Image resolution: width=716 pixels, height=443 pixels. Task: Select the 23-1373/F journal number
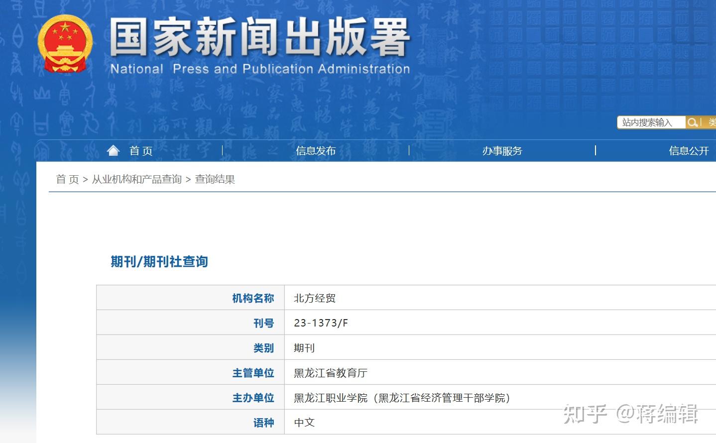click(321, 323)
